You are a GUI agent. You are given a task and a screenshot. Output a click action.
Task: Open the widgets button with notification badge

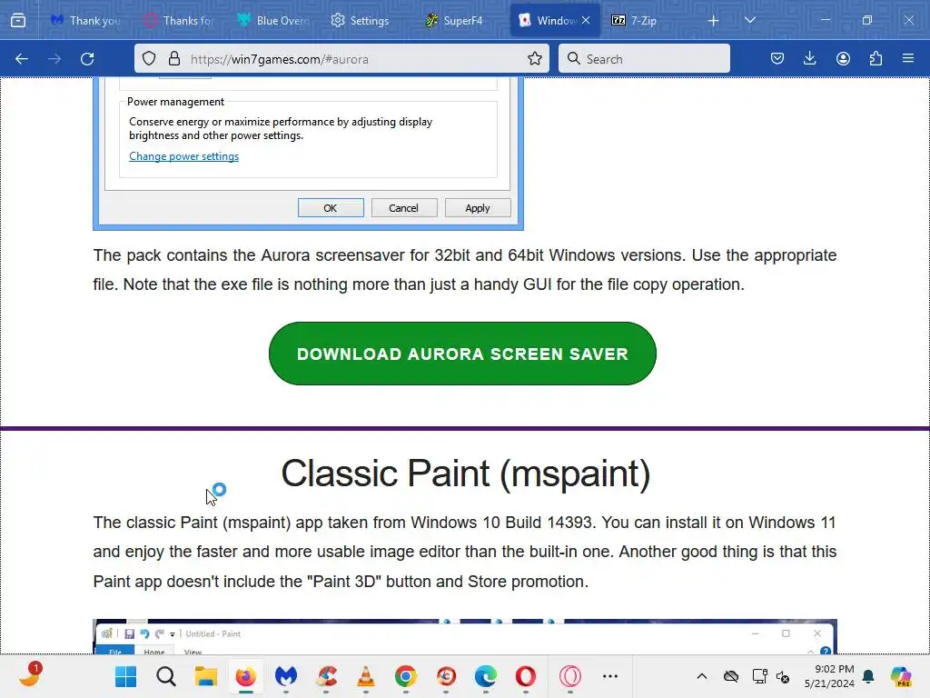coord(30,675)
